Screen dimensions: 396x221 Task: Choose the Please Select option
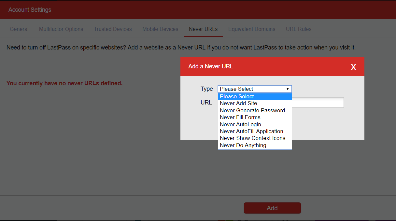click(x=255, y=96)
